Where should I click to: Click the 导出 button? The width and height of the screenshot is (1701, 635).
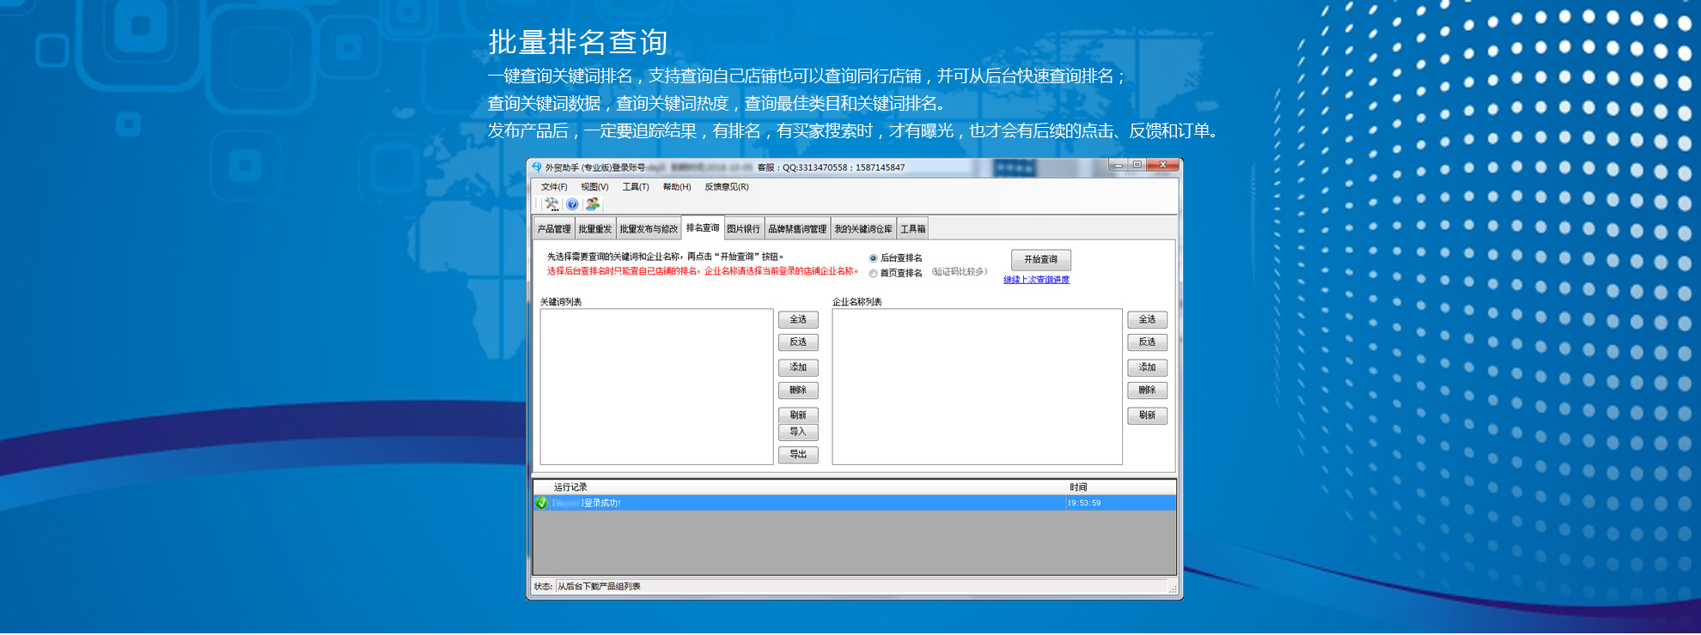tap(798, 455)
